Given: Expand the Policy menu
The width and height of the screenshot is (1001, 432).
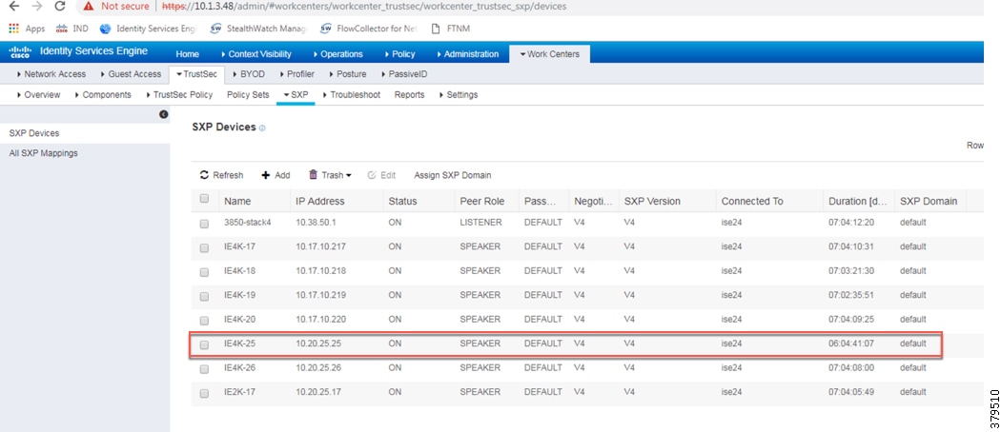Looking at the screenshot, I should click(400, 54).
